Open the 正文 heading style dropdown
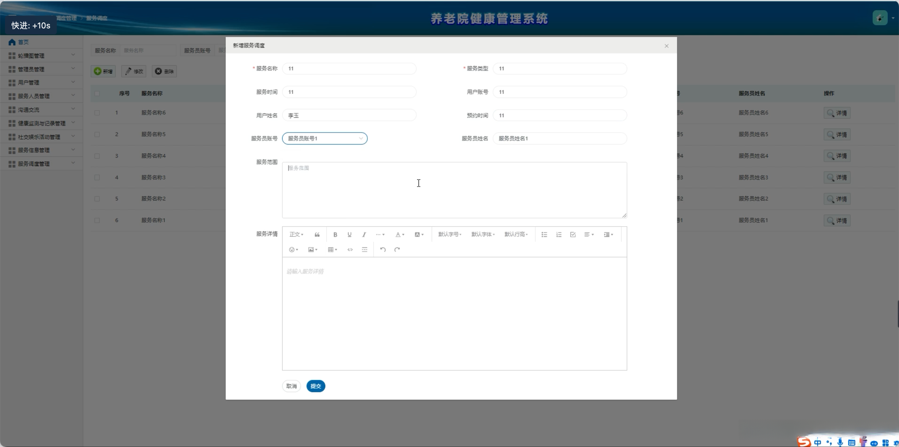The image size is (899, 447). click(296, 234)
